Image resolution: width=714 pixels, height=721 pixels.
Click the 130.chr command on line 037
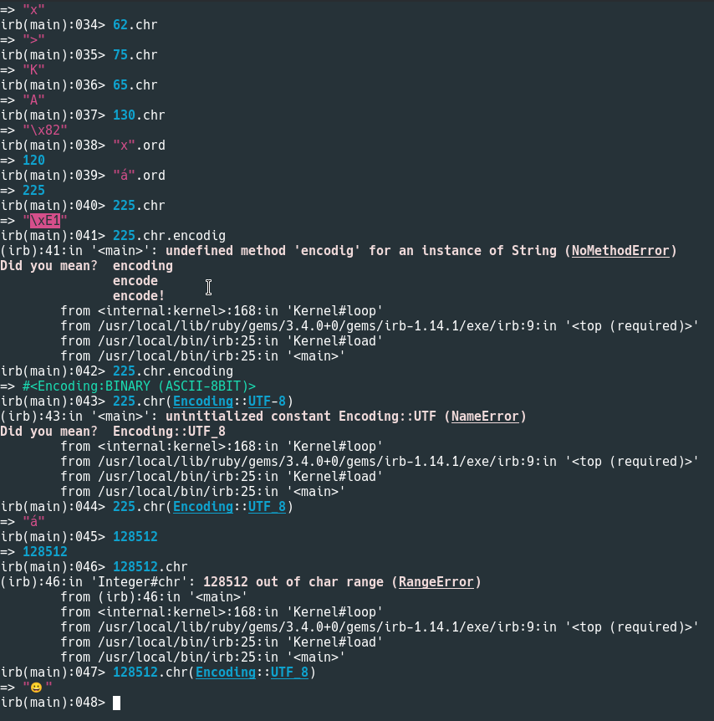point(139,115)
